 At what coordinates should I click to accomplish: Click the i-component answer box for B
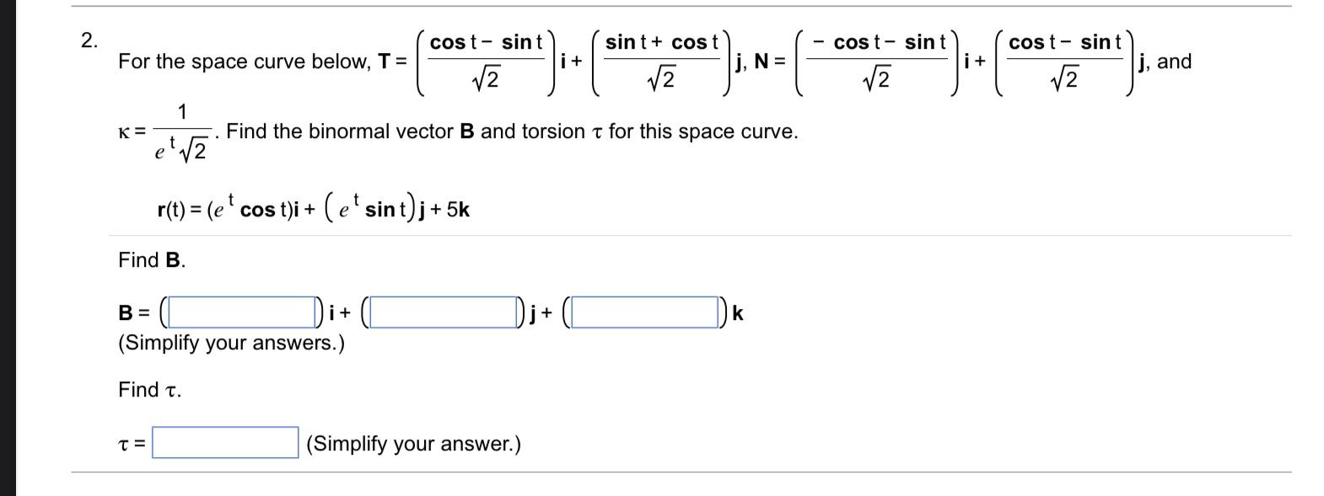242,311
